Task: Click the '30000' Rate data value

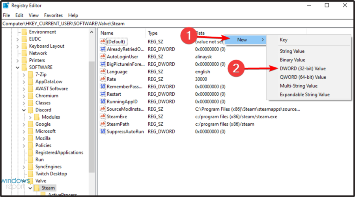Action: (201, 79)
